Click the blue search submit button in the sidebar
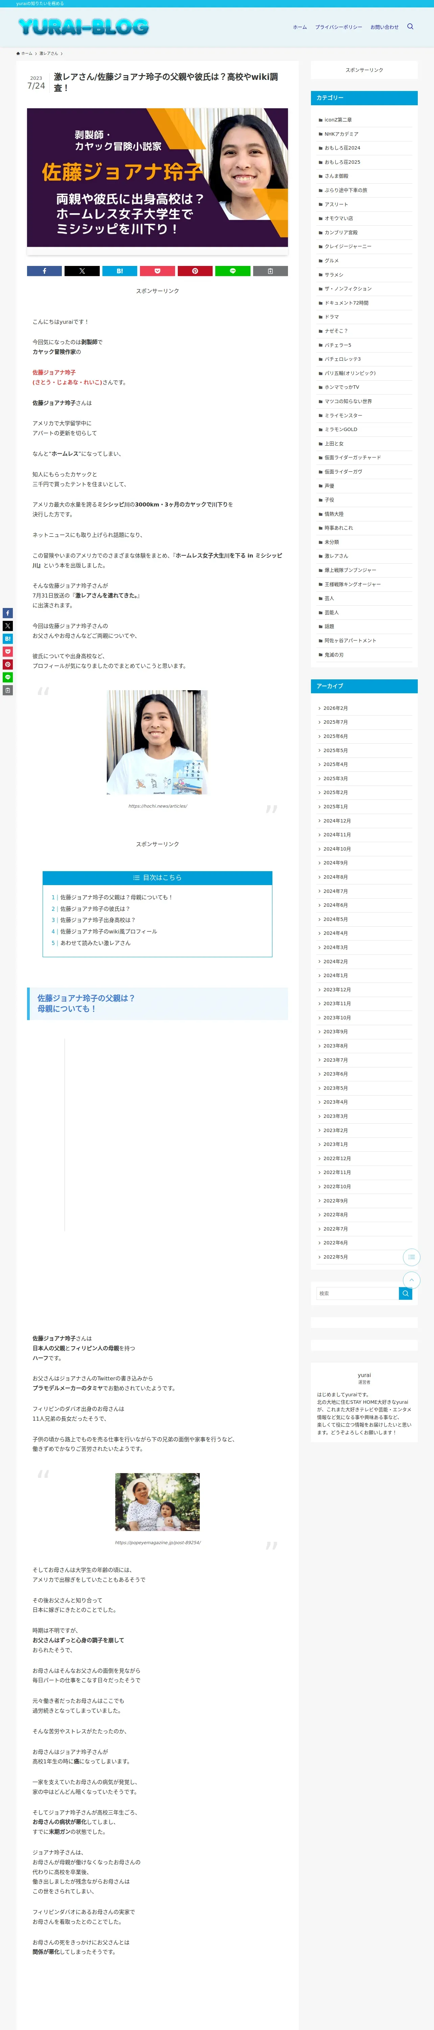Image resolution: width=434 pixels, height=2030 pixels. pos(406,1294)
